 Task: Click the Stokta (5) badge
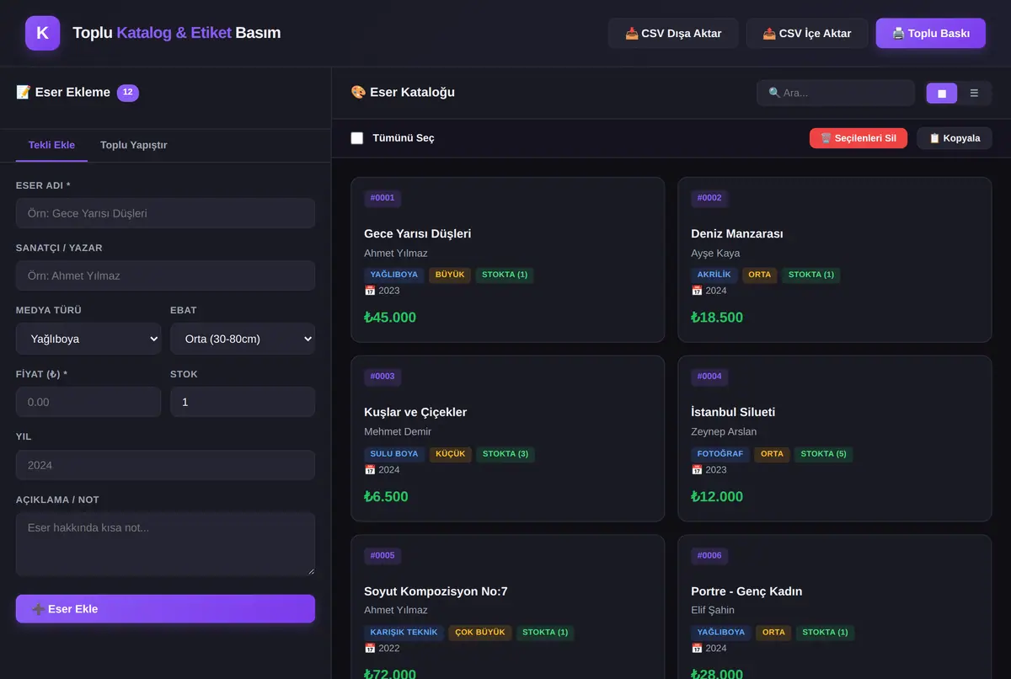[x=823, y=453]
